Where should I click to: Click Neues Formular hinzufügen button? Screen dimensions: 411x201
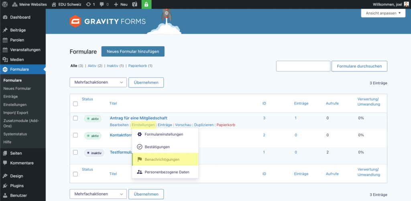pyautogui.click(x=133, y=51)
